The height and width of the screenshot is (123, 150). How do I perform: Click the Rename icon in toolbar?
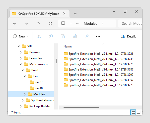(x=75, y=36)
